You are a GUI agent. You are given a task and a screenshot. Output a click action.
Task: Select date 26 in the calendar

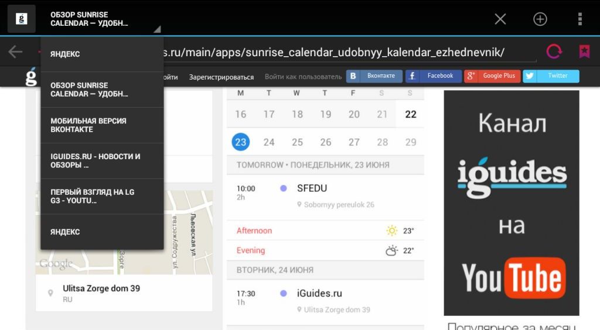coord(326,142)
